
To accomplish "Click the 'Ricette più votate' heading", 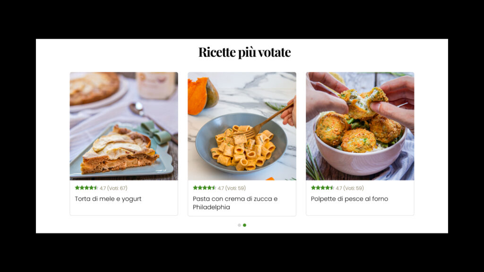I will pyautogui.click(x=244, y=52).
